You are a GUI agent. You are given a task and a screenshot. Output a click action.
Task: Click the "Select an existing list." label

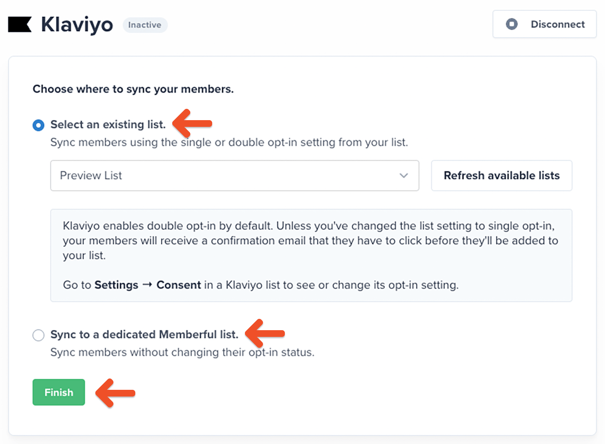[108, 125]
